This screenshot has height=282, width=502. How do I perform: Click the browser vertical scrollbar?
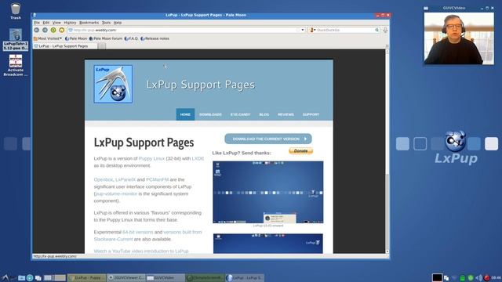click(387, 150)
